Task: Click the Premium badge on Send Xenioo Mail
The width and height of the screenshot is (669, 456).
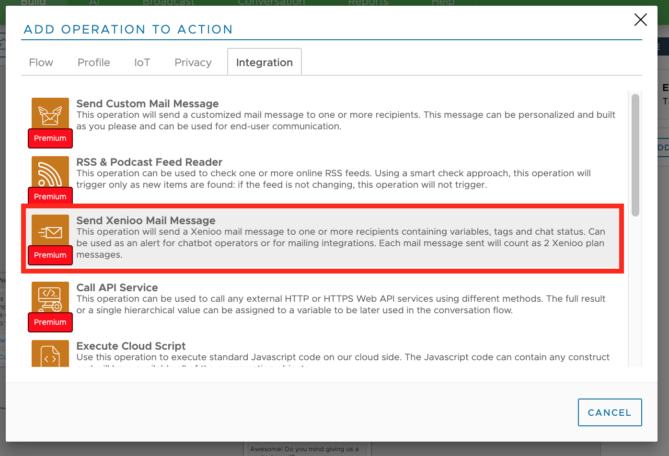Action: click(x=50, y=255)
